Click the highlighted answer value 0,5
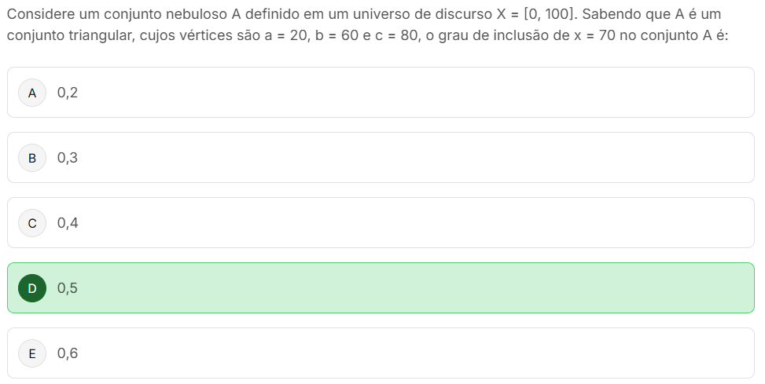765x384 pixels. (x=68, y=288)
